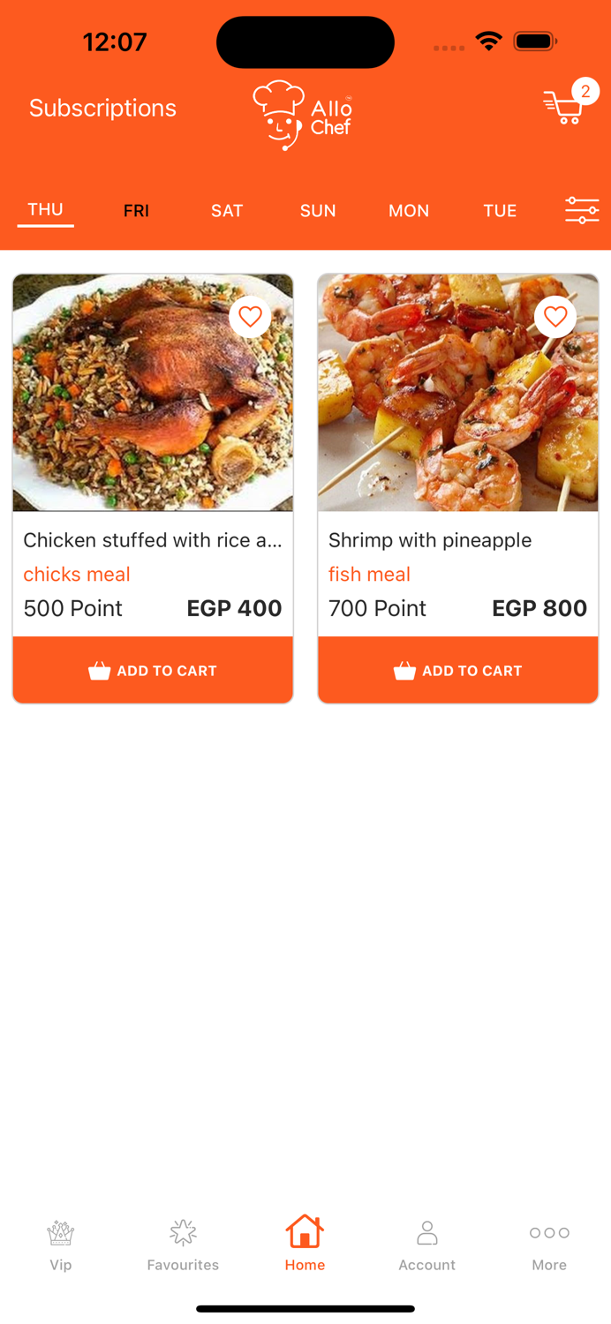This screenshot has width=611, height=1324.
Task: Open the chicks meal category link
Action: 76,574
